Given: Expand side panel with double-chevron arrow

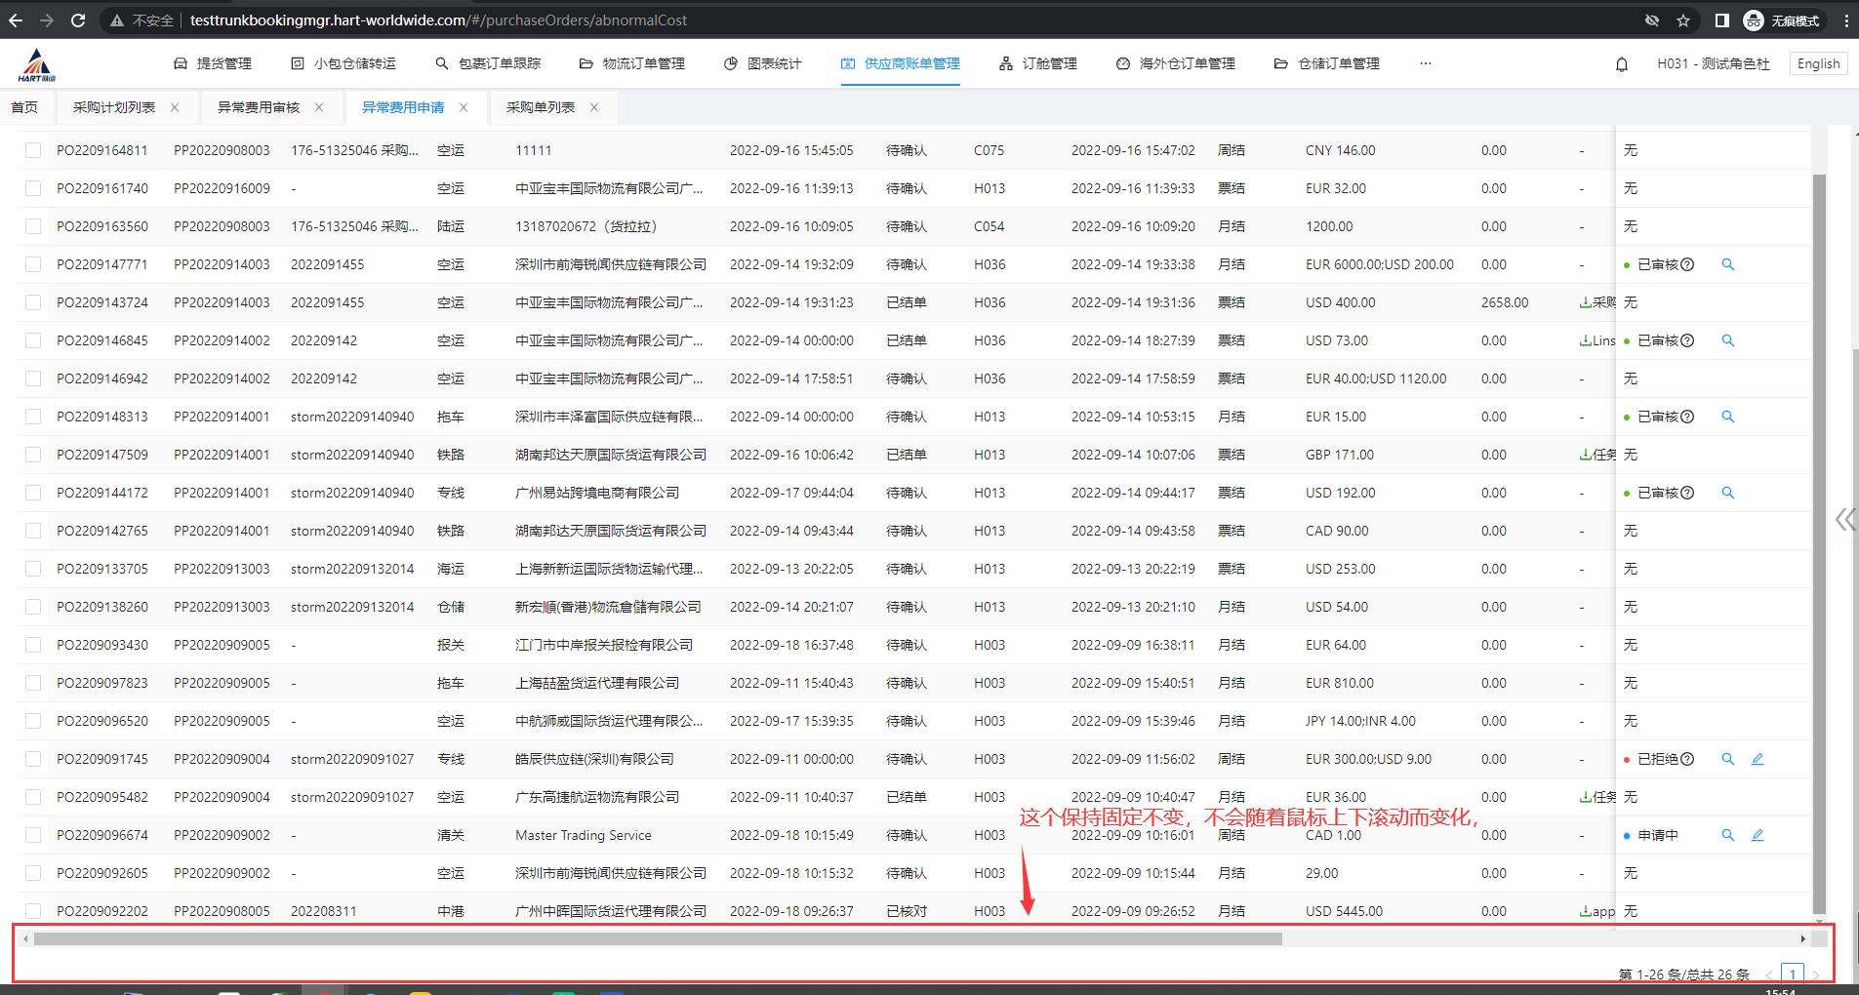Looking at the screenshot, I should 1843,519.
